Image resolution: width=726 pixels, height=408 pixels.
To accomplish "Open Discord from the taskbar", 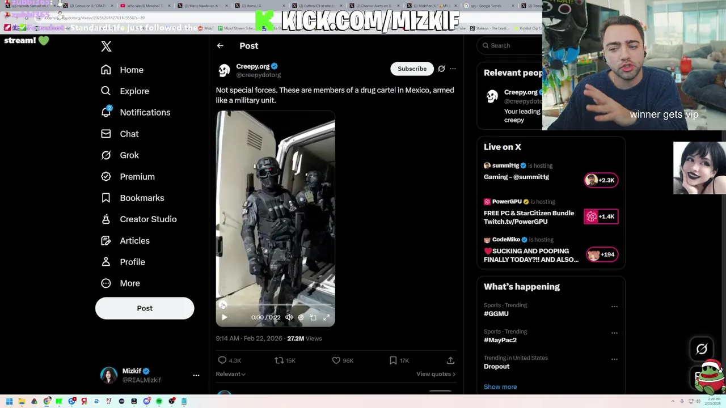I will coord(147,401).
